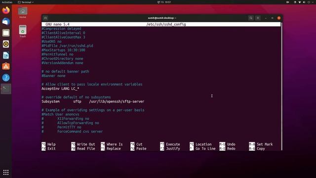Click Where Is shortcut label
This screenshot has width=316, height=178.
115,144
